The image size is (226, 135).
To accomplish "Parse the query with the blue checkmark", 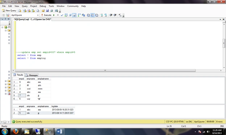I will (x=62, y=15).
